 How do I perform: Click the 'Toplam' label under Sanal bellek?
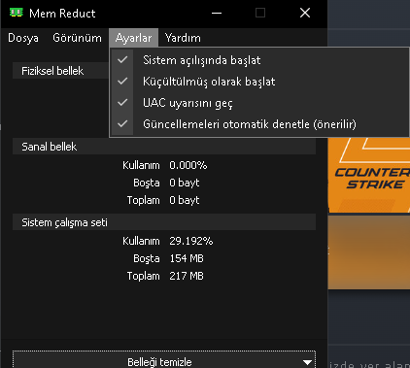point(143,200)
